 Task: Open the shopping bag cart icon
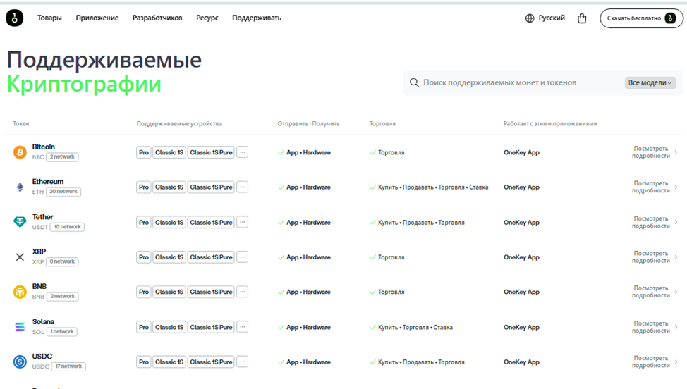tap(582, 18)
